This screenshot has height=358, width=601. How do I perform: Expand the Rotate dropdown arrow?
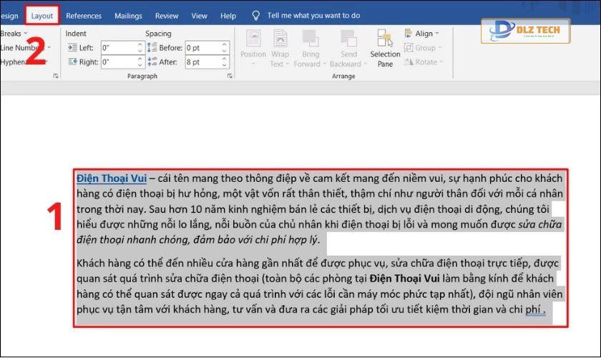pyautogui.click(x=441, y=62)
